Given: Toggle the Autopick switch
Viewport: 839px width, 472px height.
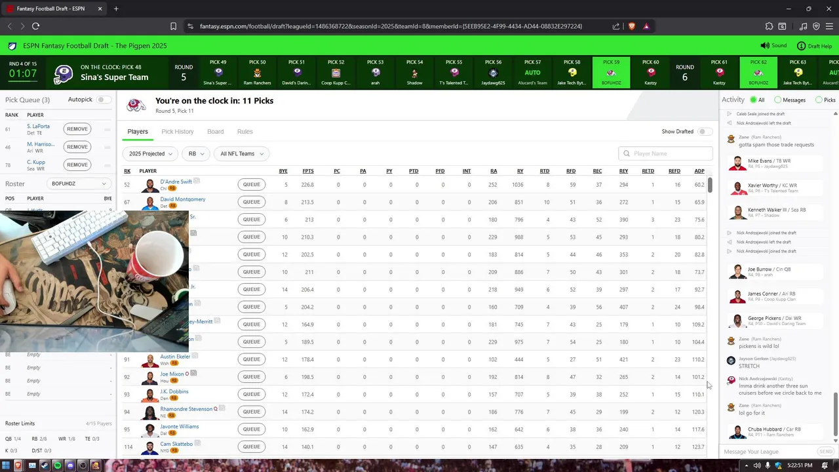Looking at the screenshot, I should [x=104, y=100].
